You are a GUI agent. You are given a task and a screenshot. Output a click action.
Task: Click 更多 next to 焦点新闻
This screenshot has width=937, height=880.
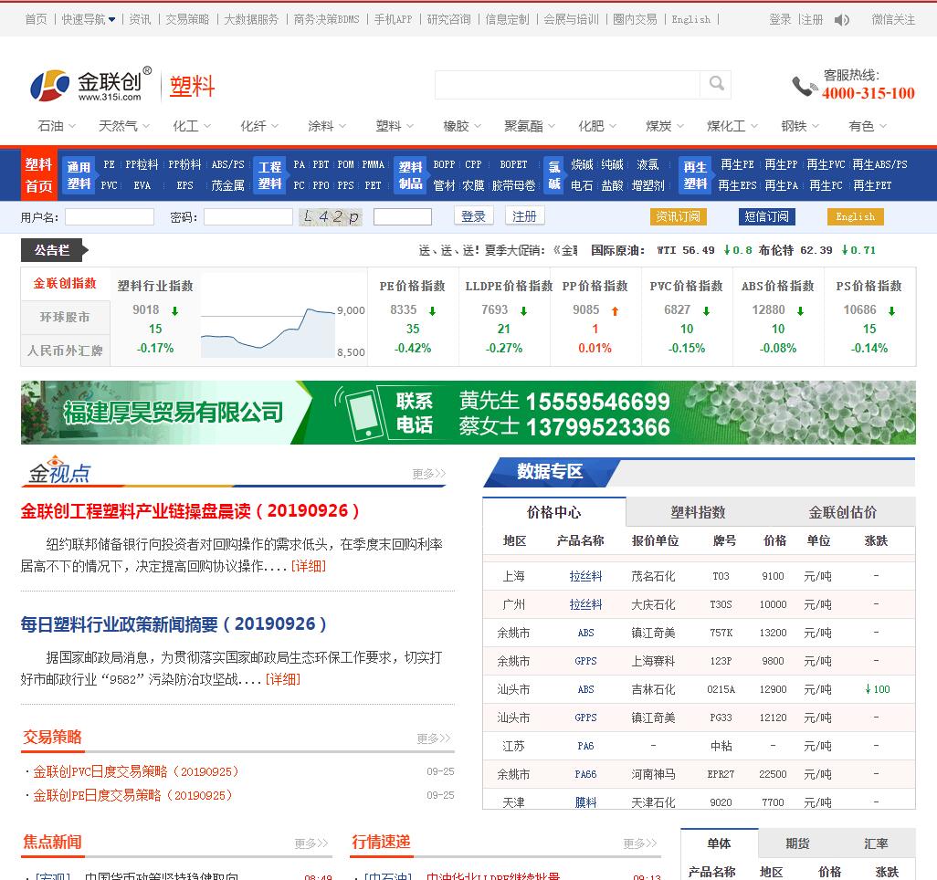click(x=311, y=843)
